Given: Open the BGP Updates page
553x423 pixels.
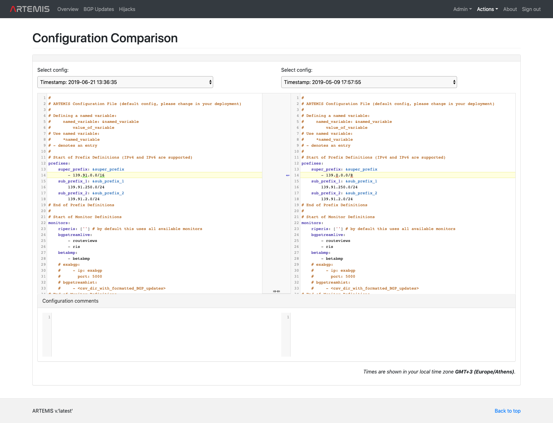Looking at the screenshot, I should coord(99,9).
